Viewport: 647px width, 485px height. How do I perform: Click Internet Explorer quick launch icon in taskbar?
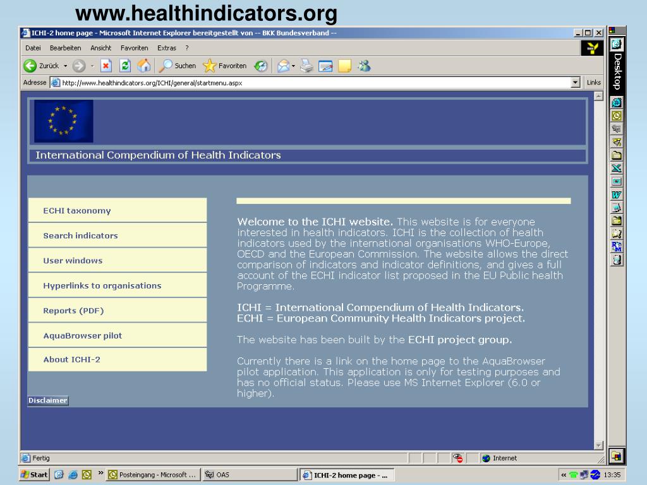click(x=73, y=475)
